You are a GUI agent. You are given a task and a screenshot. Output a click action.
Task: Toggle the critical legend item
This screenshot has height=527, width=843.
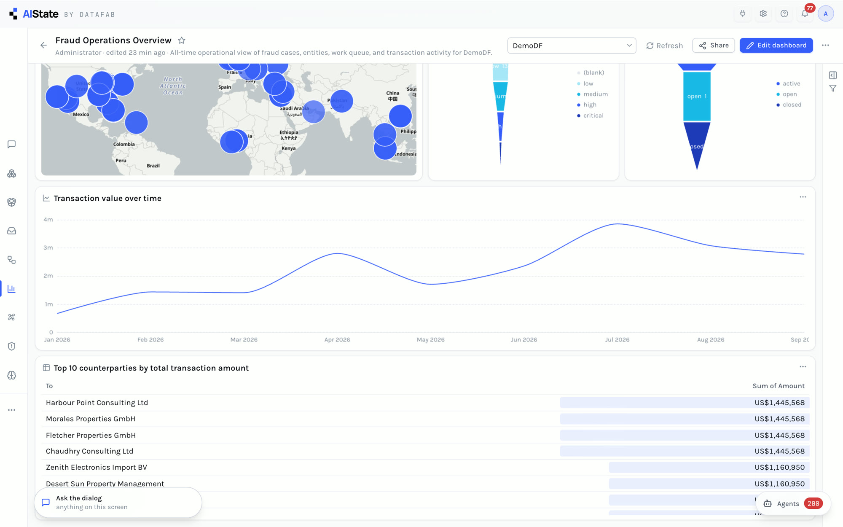tap(590, 116)
